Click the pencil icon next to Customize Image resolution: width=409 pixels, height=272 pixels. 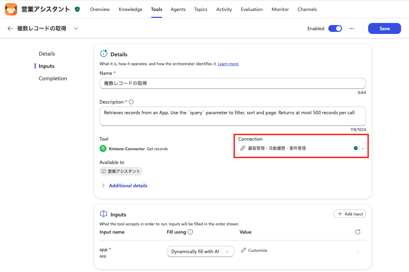point(243,250)
